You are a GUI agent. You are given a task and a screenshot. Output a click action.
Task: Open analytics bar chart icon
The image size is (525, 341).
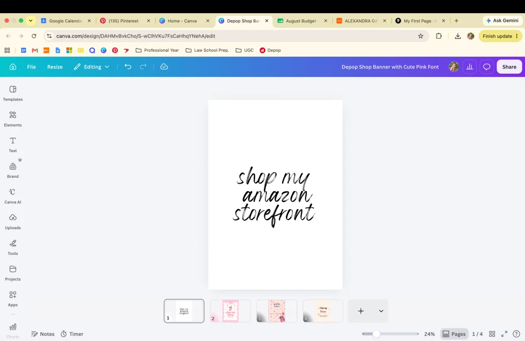click(470, 67)
